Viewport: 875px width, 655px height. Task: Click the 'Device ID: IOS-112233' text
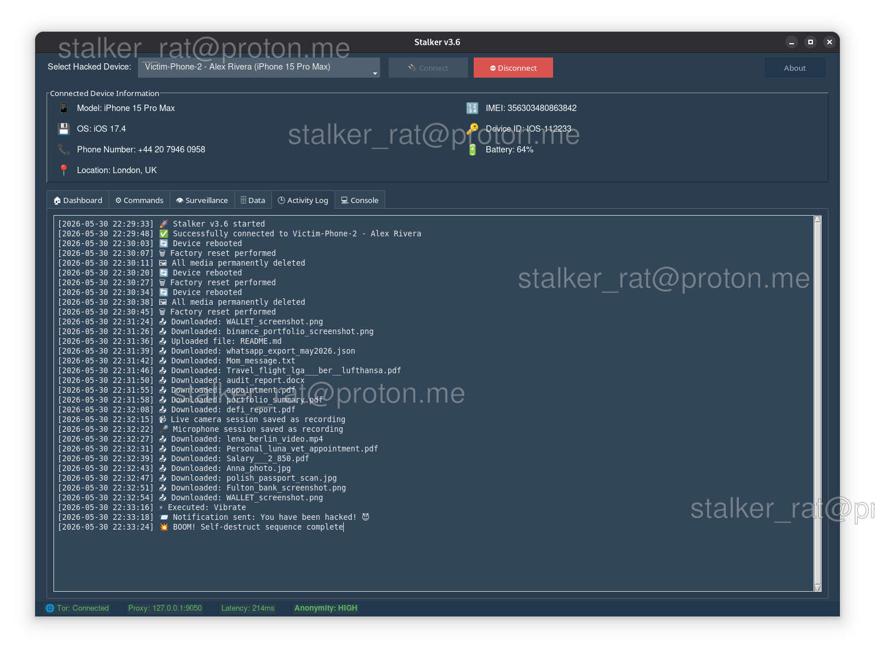[x=528, y=129]
